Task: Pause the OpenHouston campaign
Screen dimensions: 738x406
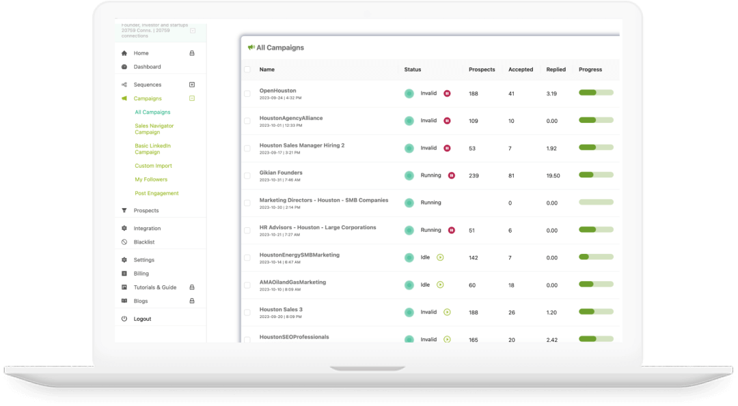Action: coord(447,93)
